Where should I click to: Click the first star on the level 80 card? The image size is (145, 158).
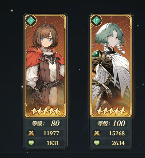click(x=34, y=111)
